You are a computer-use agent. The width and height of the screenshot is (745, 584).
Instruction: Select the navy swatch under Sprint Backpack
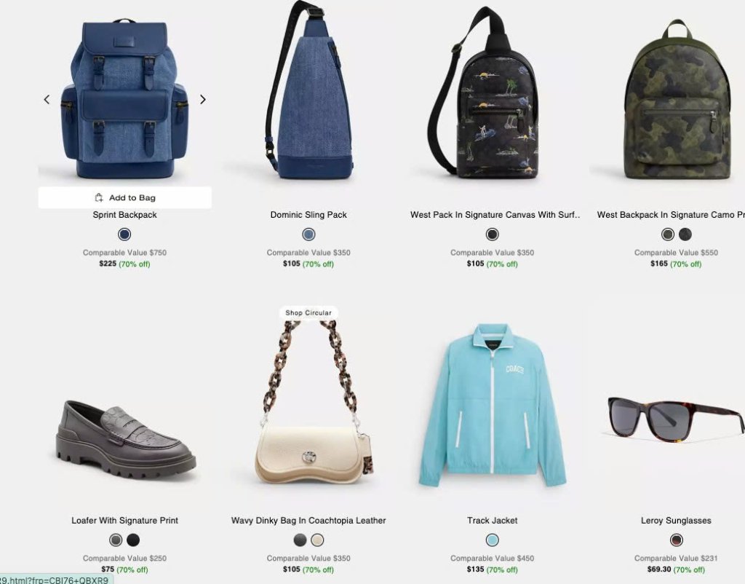click(x=124, y=234)
